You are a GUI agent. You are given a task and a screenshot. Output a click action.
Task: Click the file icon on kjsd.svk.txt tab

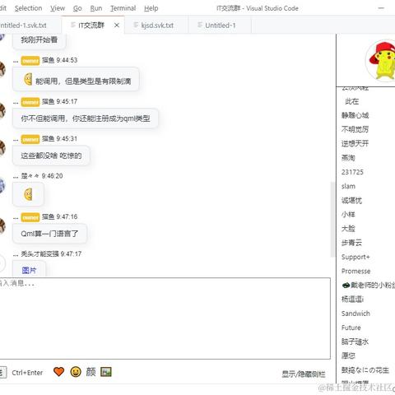tap(136, 25)
